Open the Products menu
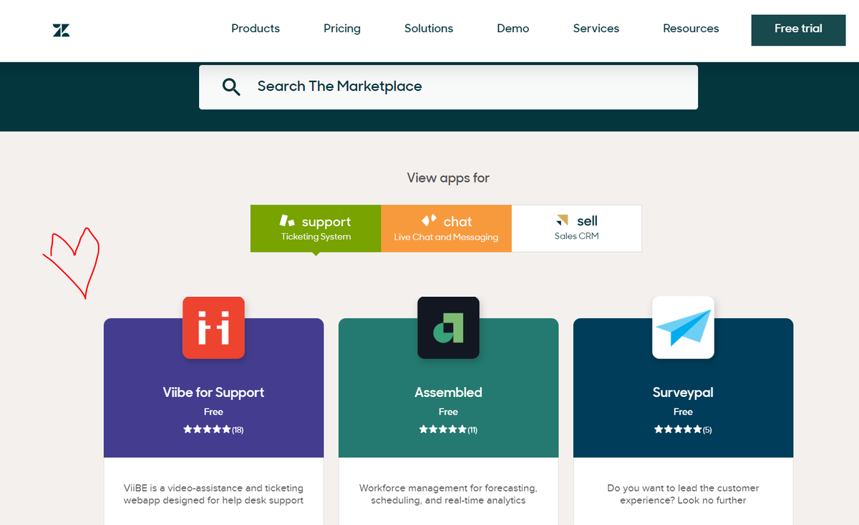This screenshot has height=525, width=859. [256, 29]
